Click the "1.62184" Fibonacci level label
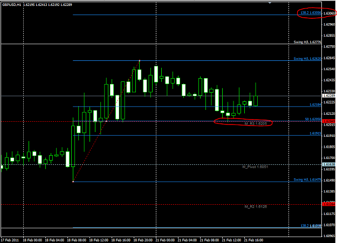 tap(315, 105)
